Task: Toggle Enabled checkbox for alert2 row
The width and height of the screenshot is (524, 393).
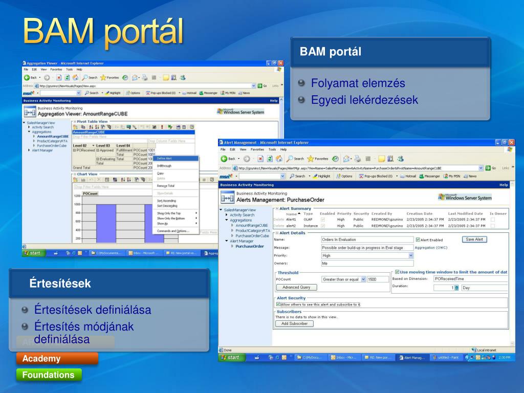Action: tap(323, 226)
